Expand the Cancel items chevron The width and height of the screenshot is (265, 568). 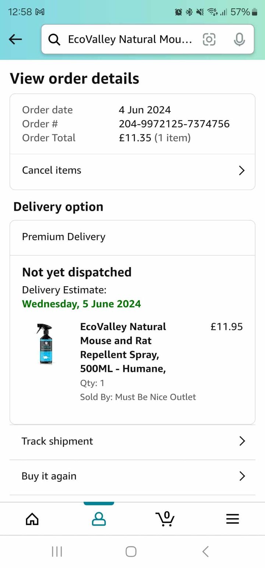pyautogui.click(x=242, y=170)
